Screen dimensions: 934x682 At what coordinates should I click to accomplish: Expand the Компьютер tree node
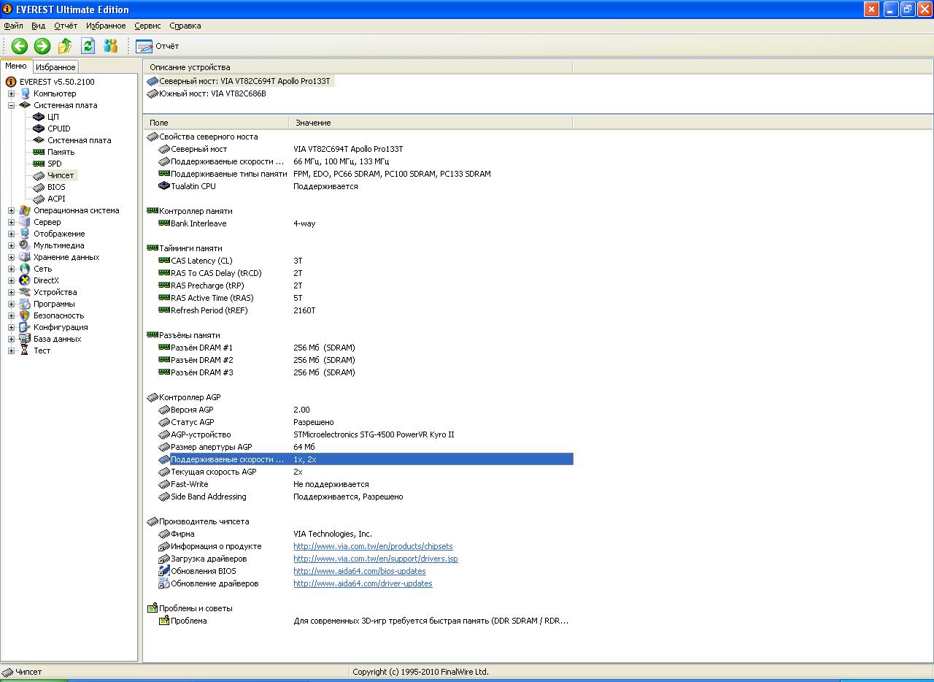(x=11, y=93)
